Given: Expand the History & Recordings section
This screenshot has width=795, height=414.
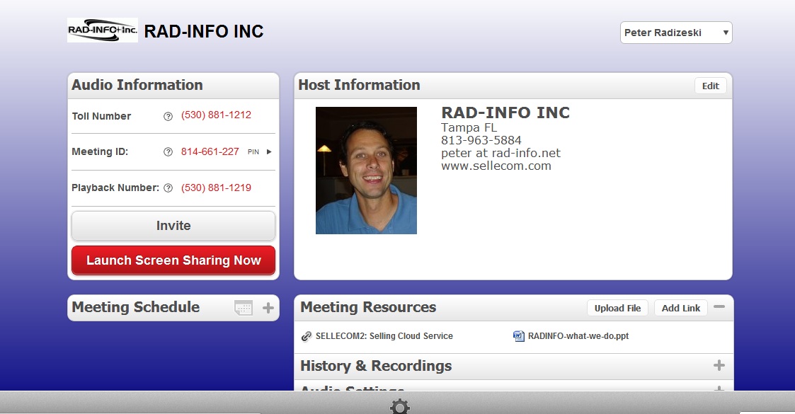Looking at the screenshot, I should click(x=719, y=366).
